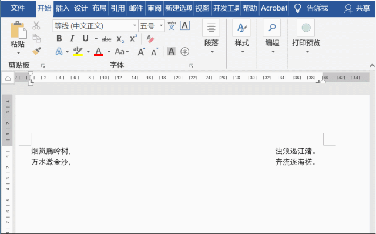376x234 pixels.
Task: Collapse the ribbon with the chevron
Action: 372,65
